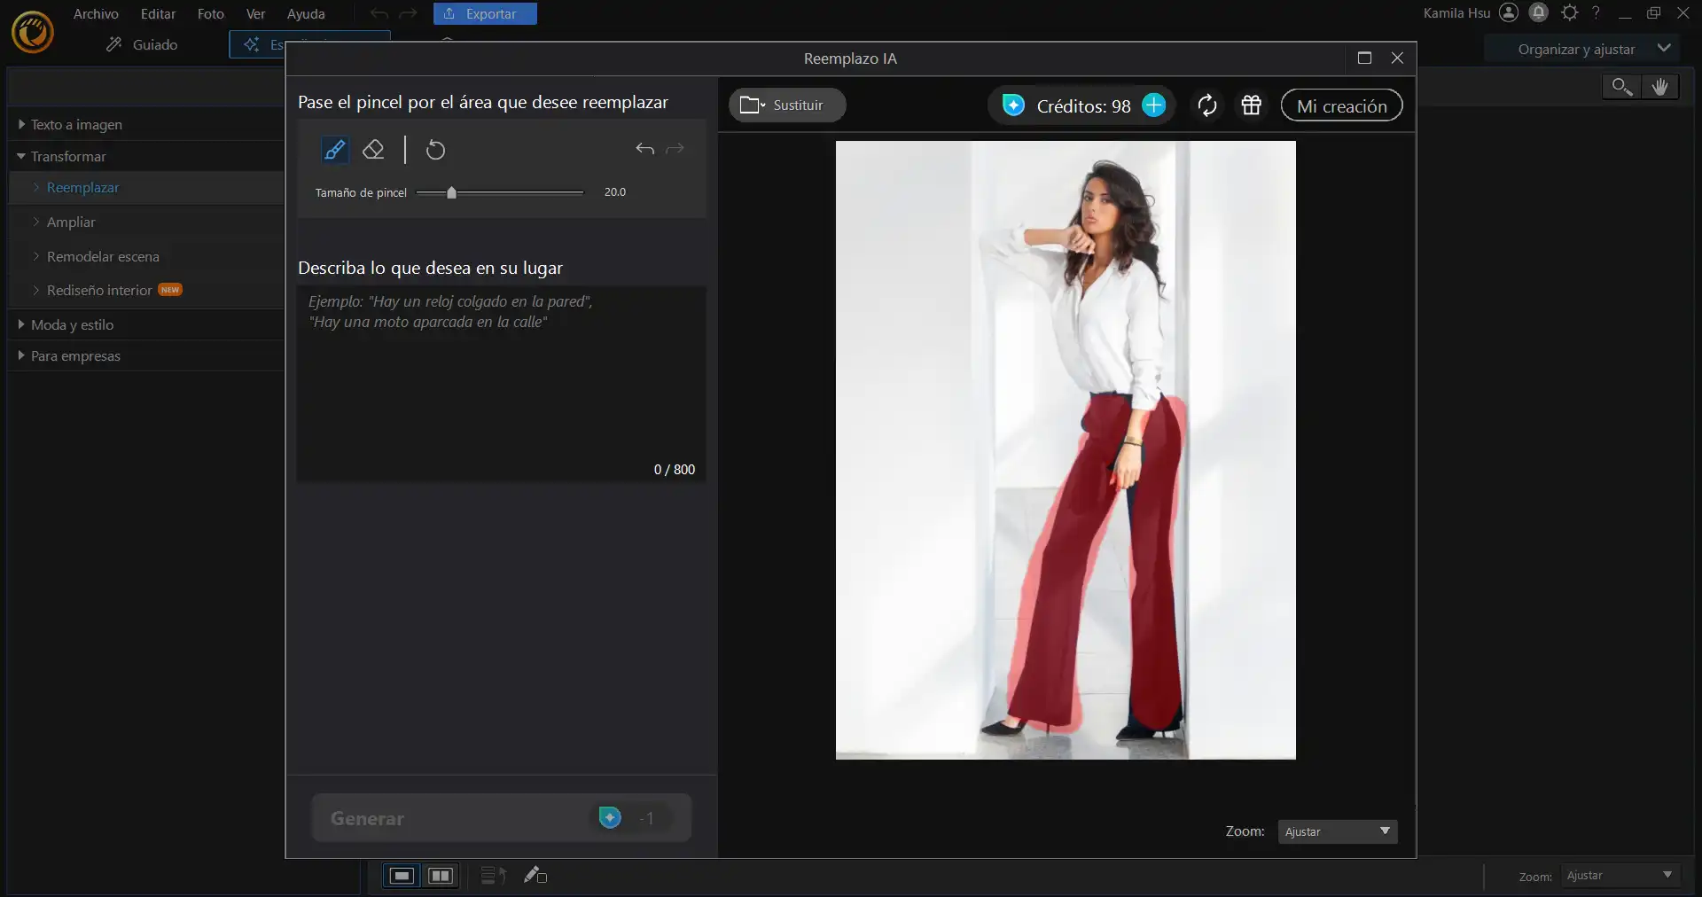Click the Sustituir button

pos(786,105)
